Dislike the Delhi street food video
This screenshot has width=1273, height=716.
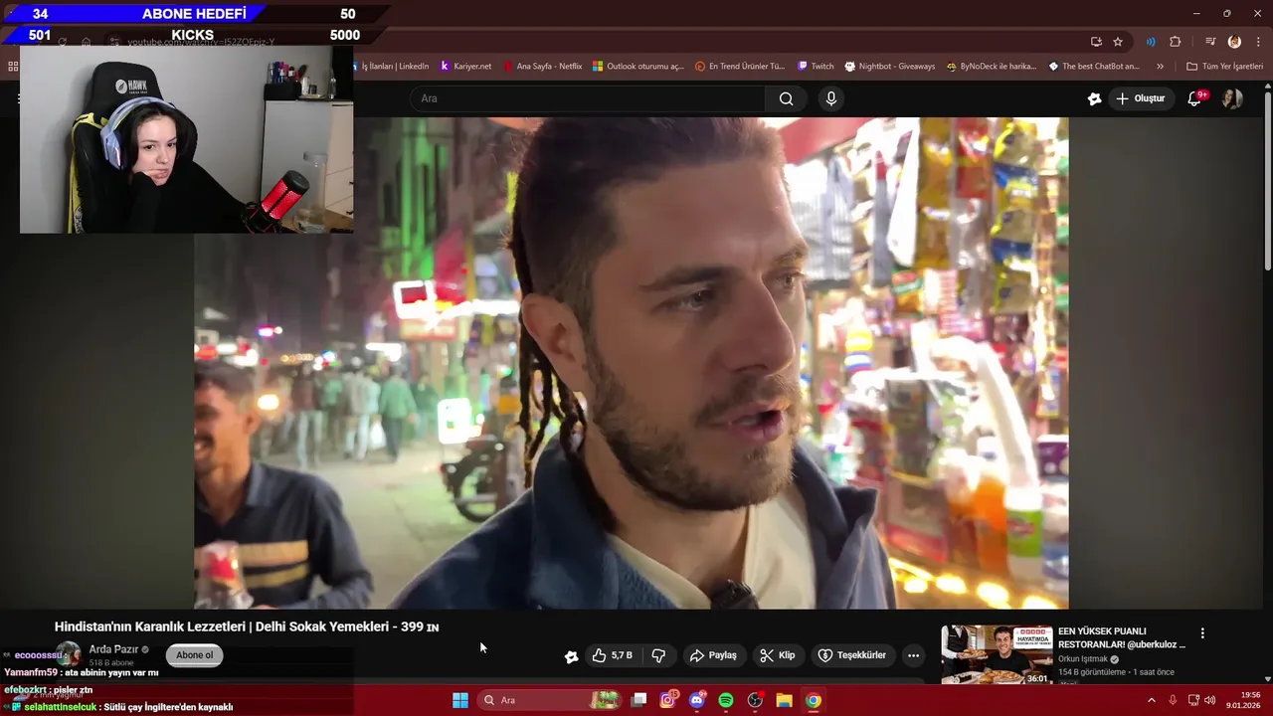[658, 655]
